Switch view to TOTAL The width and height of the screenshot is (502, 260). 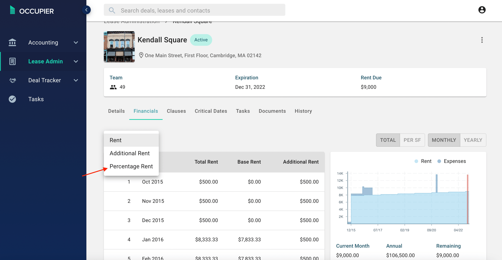[x=388, y=140]
